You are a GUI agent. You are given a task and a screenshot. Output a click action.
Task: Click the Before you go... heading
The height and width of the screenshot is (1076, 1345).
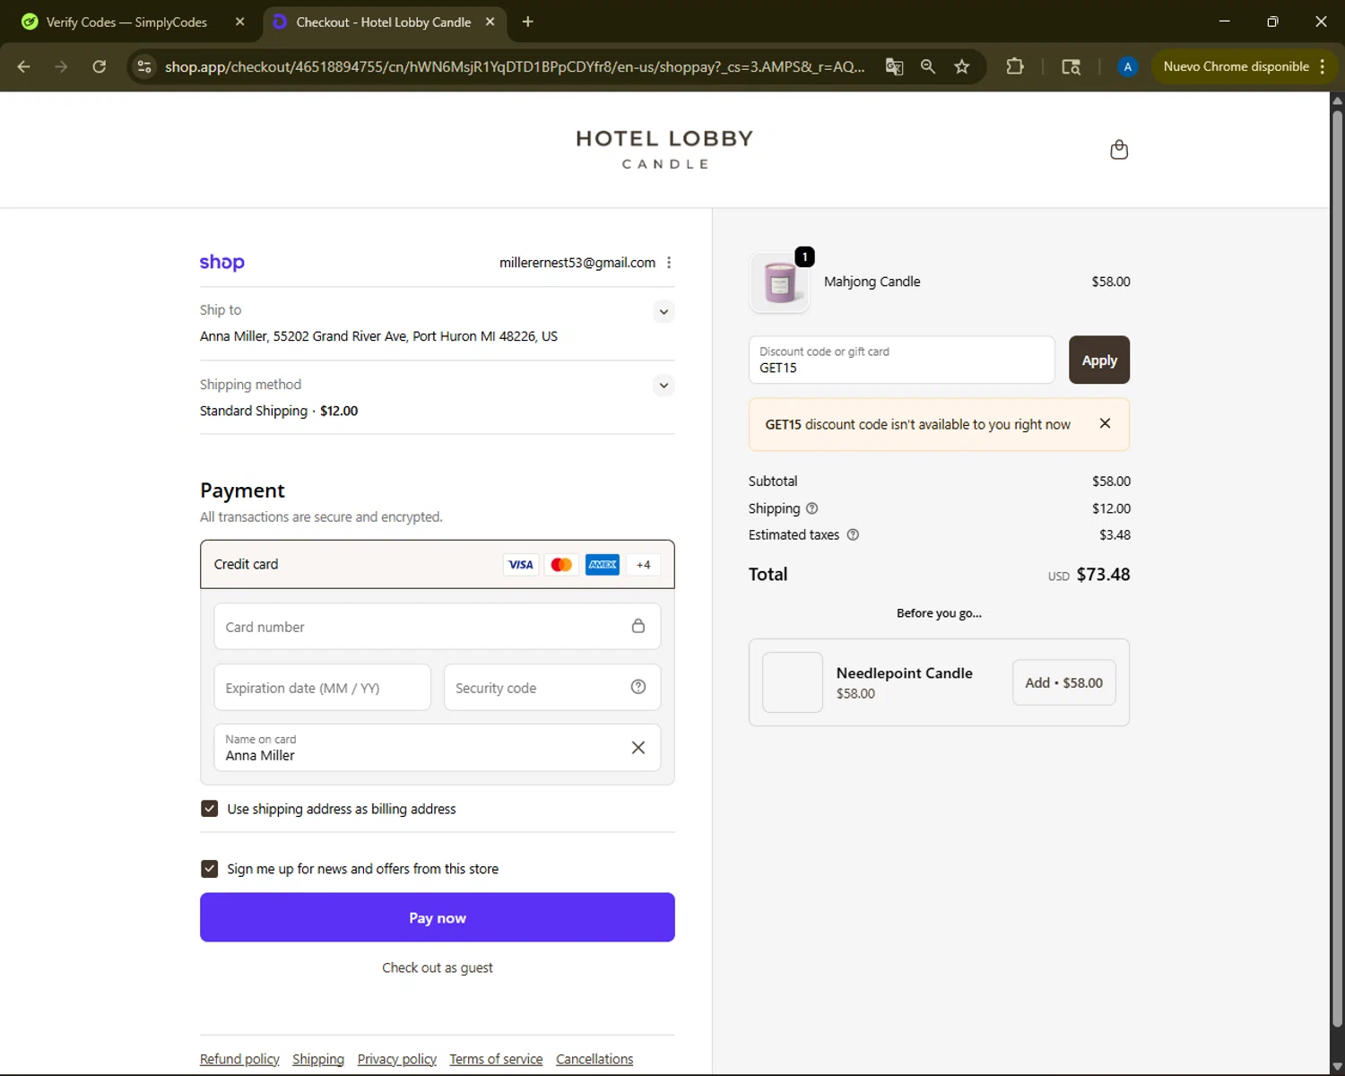(x=939, y=613)
